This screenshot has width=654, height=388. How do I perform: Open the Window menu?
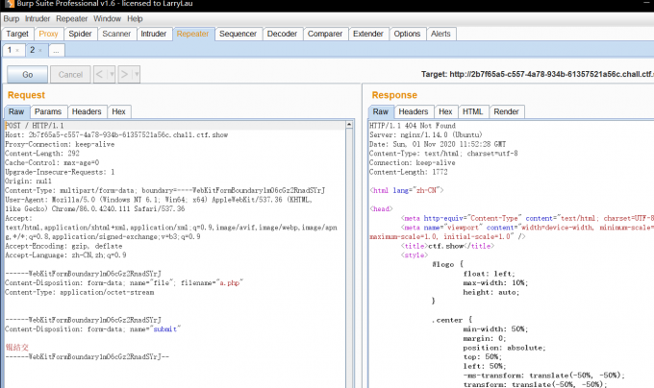click(x=107, y=19)
